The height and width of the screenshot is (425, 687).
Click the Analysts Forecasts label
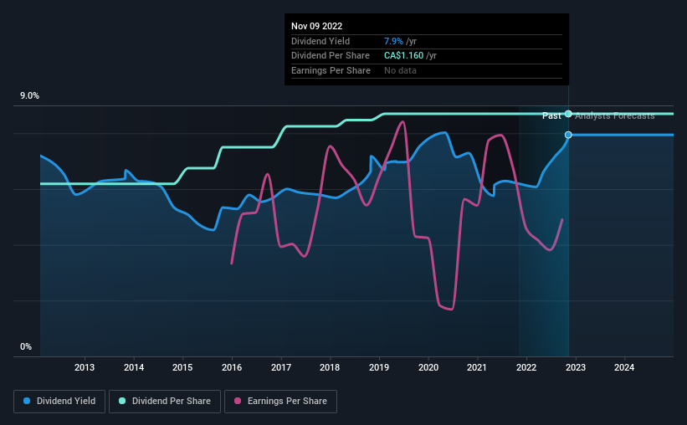615,115
